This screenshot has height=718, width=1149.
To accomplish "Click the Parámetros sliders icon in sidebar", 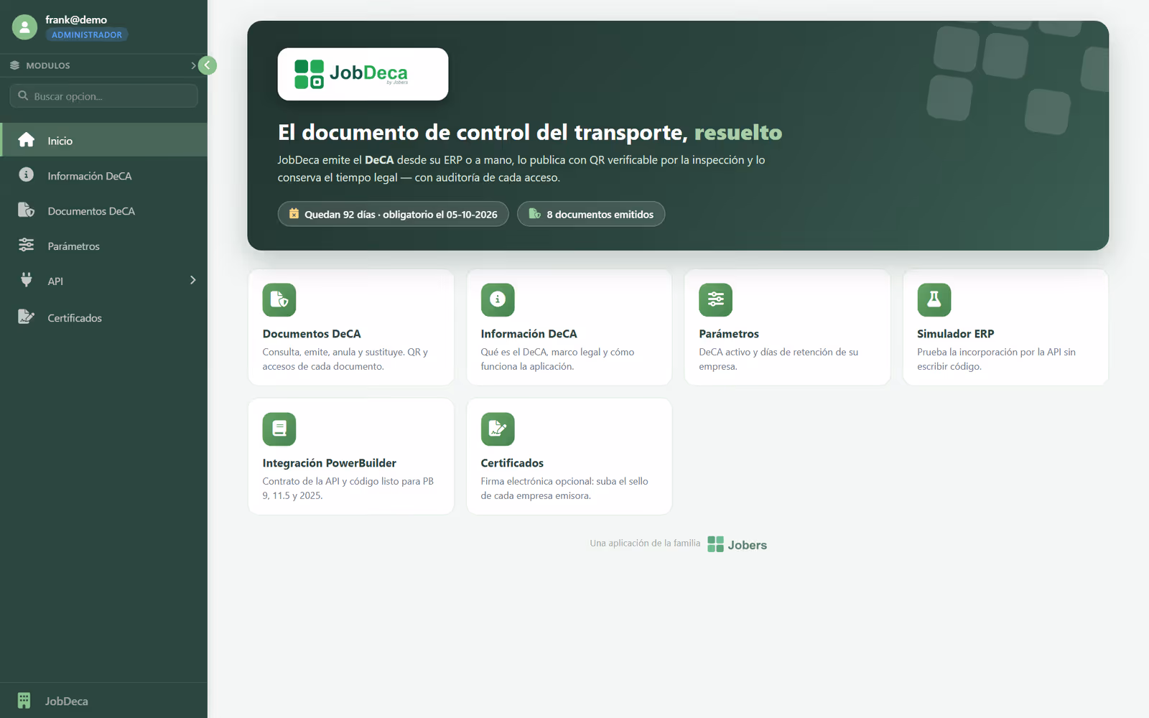I will (x=27, y=245).
